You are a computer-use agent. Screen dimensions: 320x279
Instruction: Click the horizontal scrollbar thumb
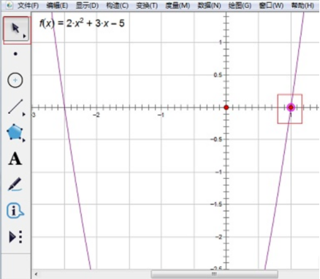tap(214, 275)
